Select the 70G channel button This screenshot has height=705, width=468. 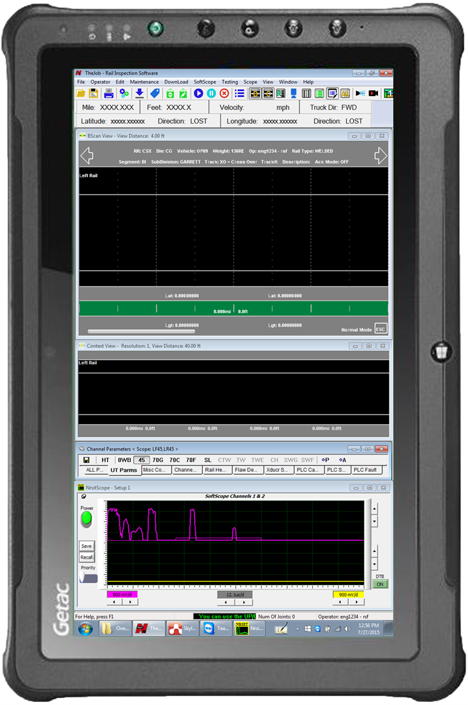tap(158, 460)
